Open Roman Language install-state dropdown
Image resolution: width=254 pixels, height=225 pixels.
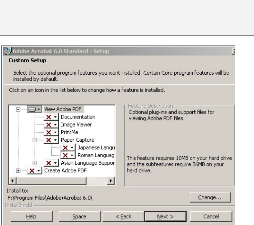[68, 155]
